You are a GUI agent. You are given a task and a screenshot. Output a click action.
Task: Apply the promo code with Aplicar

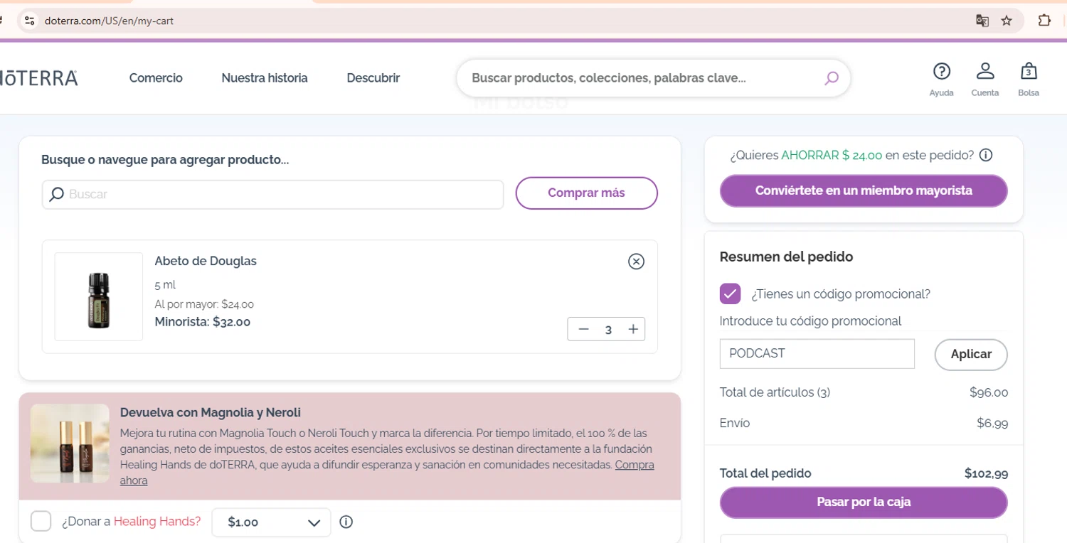971,354
